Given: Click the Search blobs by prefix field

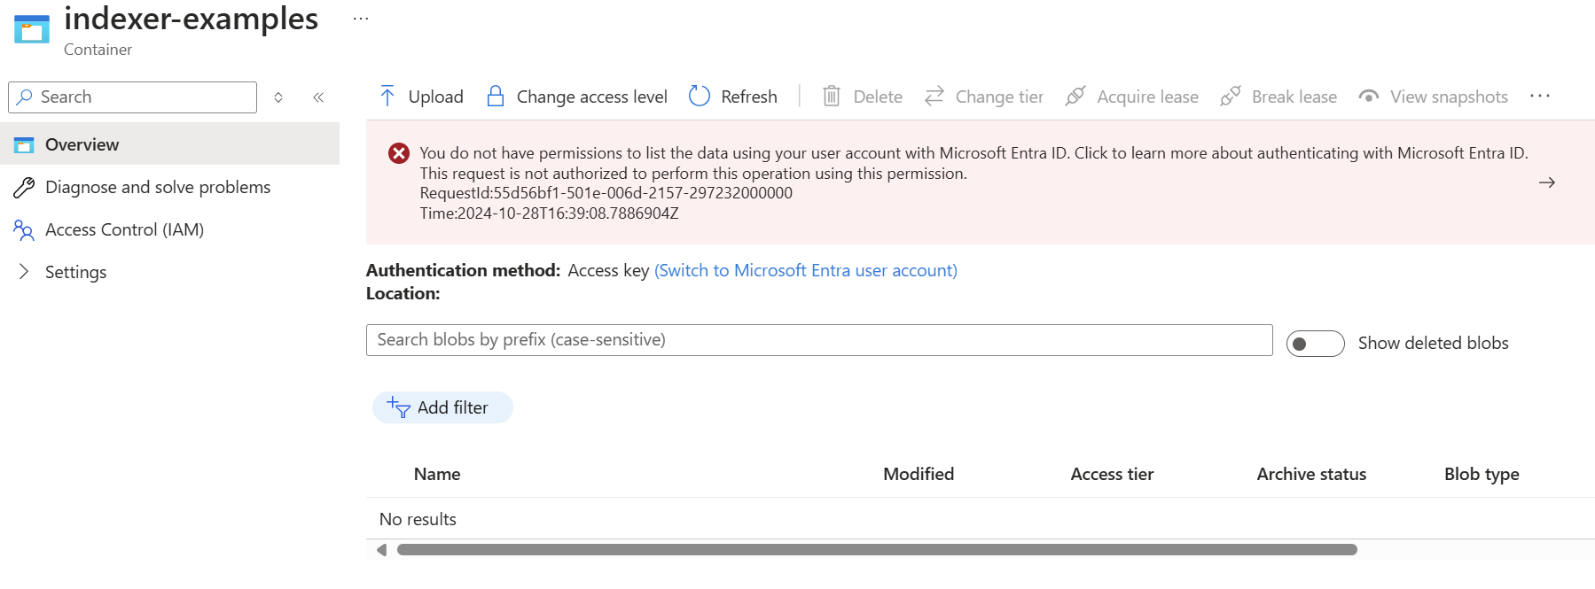Looking at the screenshot, I should pos(819,340).
